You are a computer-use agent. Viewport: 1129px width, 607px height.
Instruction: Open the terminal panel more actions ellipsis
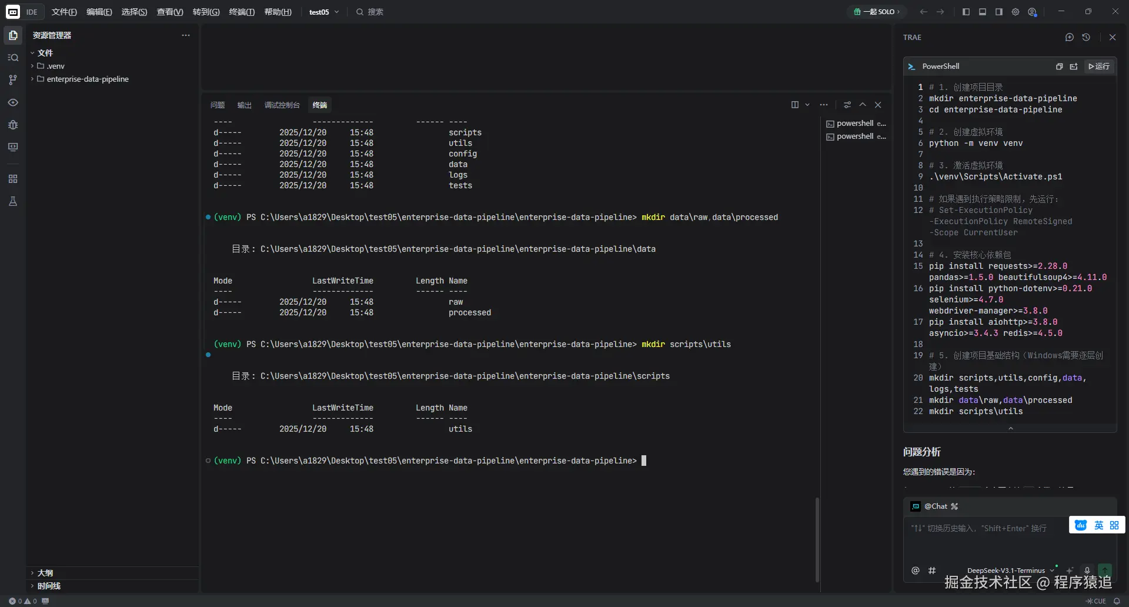824,105
